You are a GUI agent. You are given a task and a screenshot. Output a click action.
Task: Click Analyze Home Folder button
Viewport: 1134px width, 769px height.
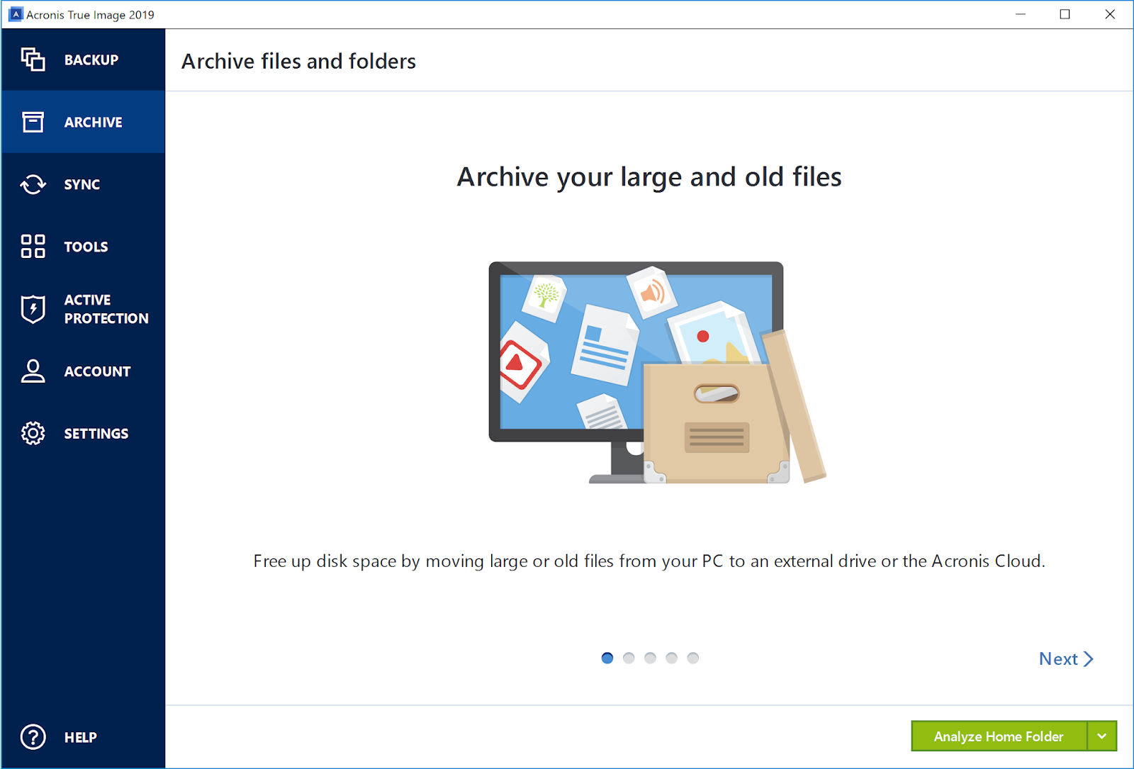click(999, 736)
